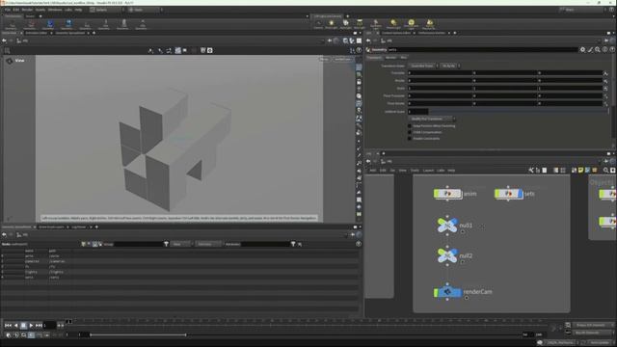Click the cameras row in spreadsheet
This screenshot has height=347, width=617.
click(180, 261)
